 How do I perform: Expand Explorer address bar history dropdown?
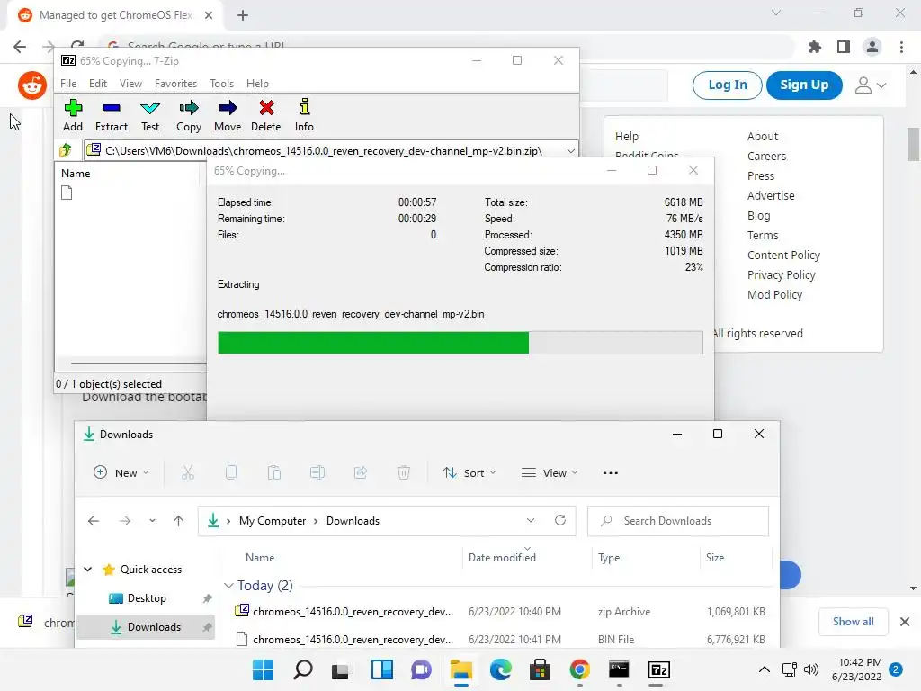[x=531, y=521]
